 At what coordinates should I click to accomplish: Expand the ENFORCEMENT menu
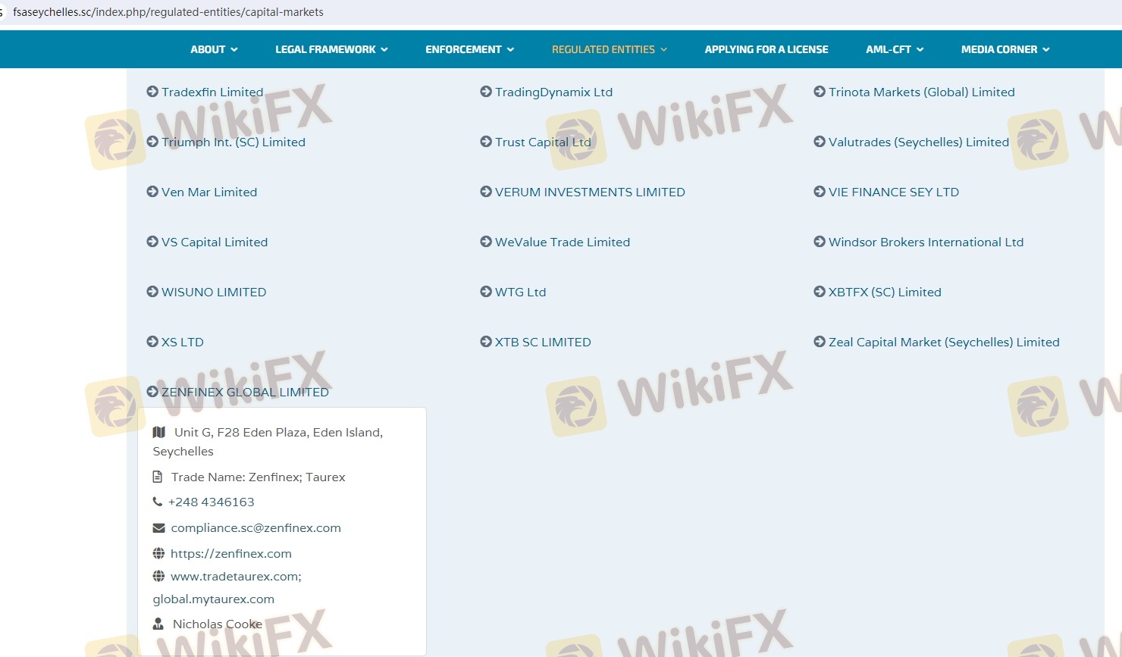[469, 49]
